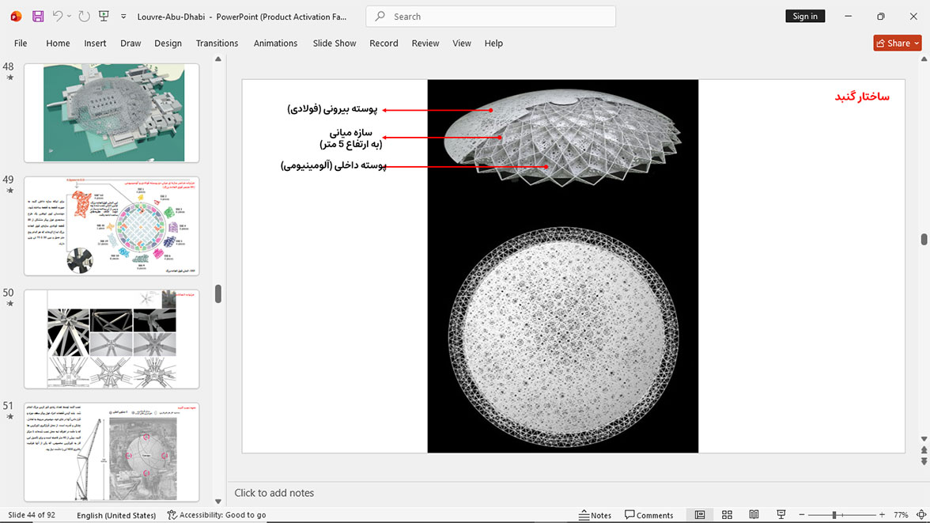The width and height of the screenshot is (930, 523).
Task: Click the Save icon in the title bar
Action: (38, 17)
